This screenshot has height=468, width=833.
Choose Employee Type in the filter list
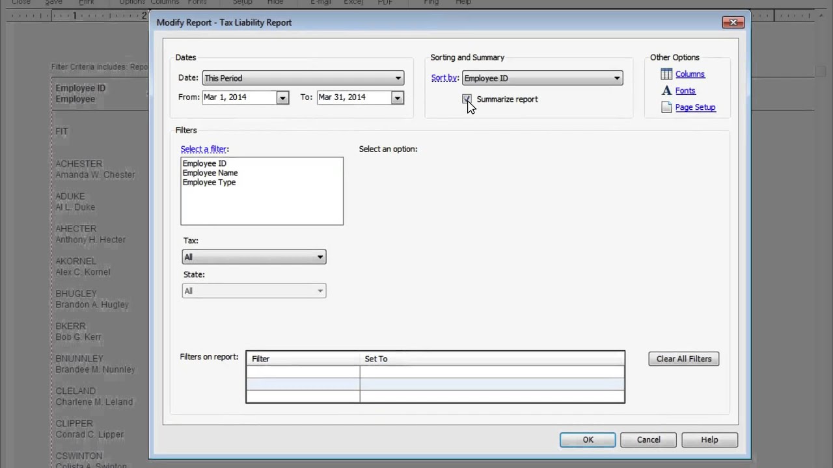click(209, 183)
